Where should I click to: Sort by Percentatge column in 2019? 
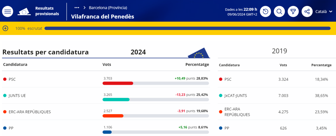coord(321,65)
